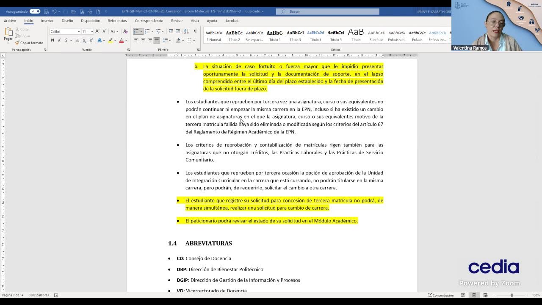Click the Concentración focus mode button
The image size is (542, 305).
coord(441,295)
